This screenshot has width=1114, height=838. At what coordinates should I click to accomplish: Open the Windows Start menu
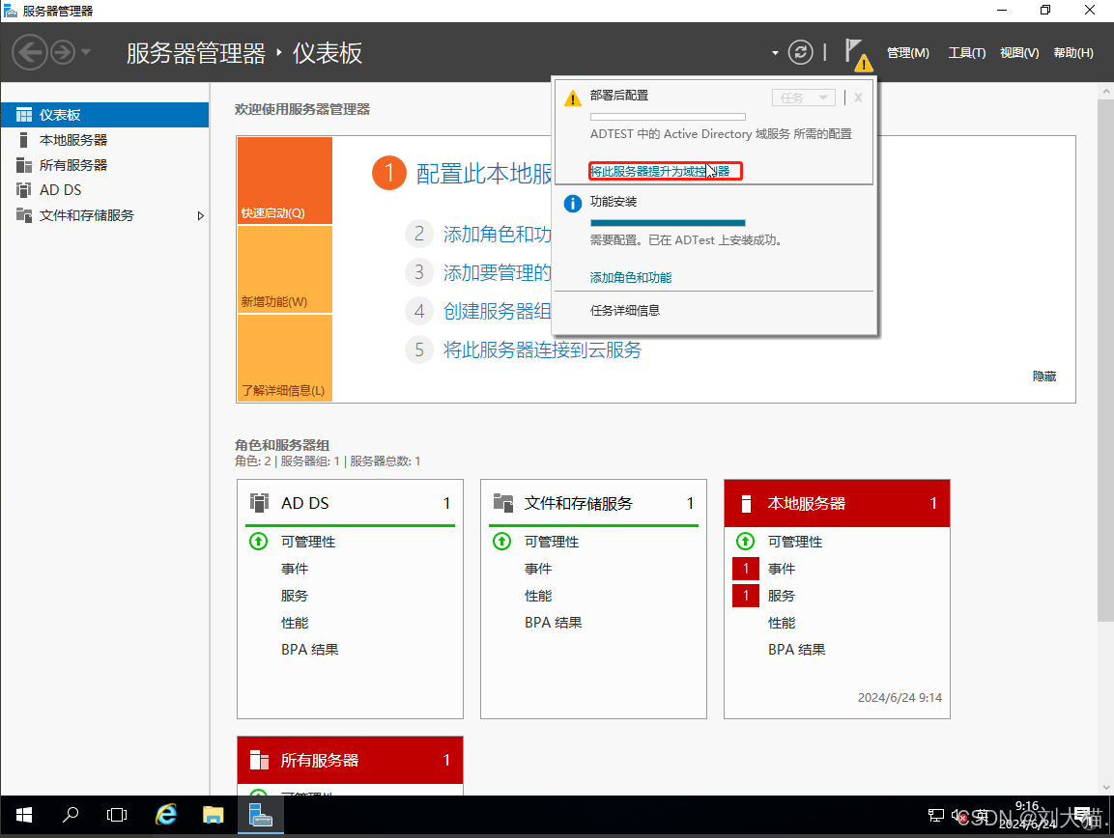coord(24,815)
